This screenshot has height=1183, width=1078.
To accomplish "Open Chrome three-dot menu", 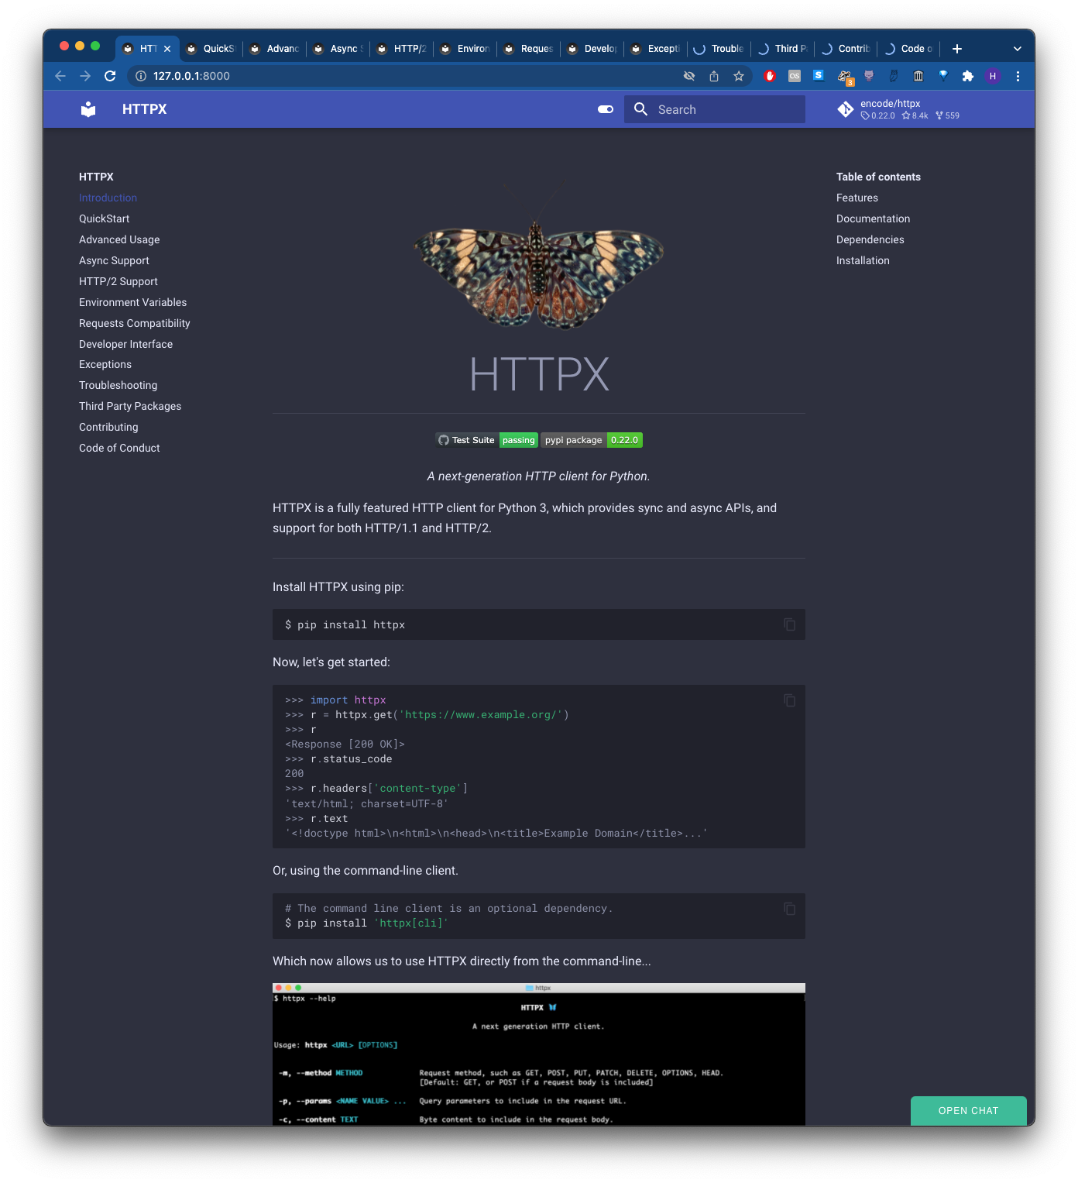I will pyautogui.click(x=1018, y=76).
